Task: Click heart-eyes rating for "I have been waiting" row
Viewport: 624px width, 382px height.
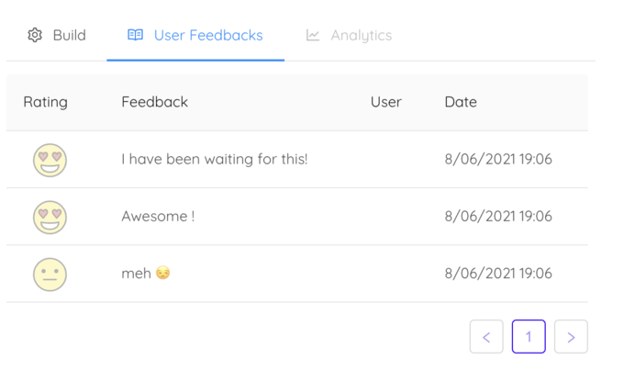Action: tap(50, 160)
